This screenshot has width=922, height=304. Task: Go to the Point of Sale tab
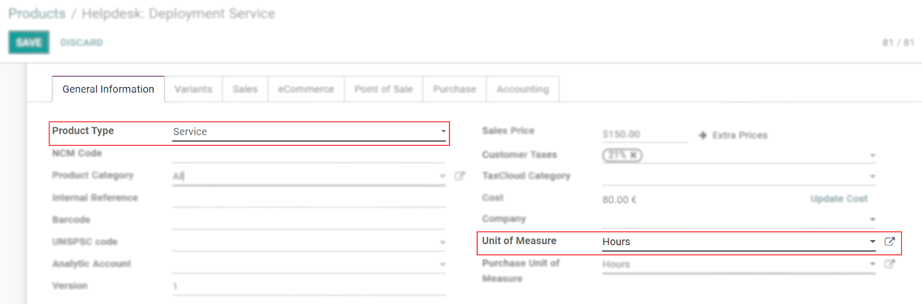383,89
